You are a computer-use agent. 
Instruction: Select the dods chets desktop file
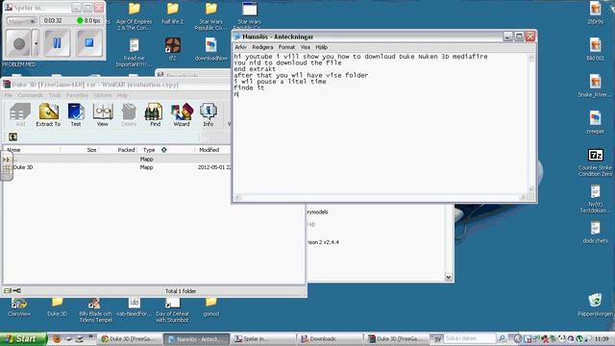point(596,233)
